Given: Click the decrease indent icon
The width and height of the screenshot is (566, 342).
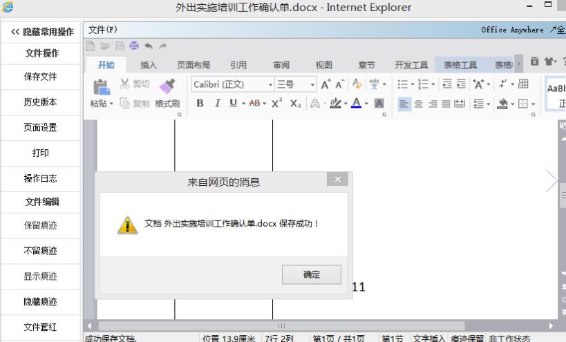Looking at the screenshot, I should pos(447,84).
